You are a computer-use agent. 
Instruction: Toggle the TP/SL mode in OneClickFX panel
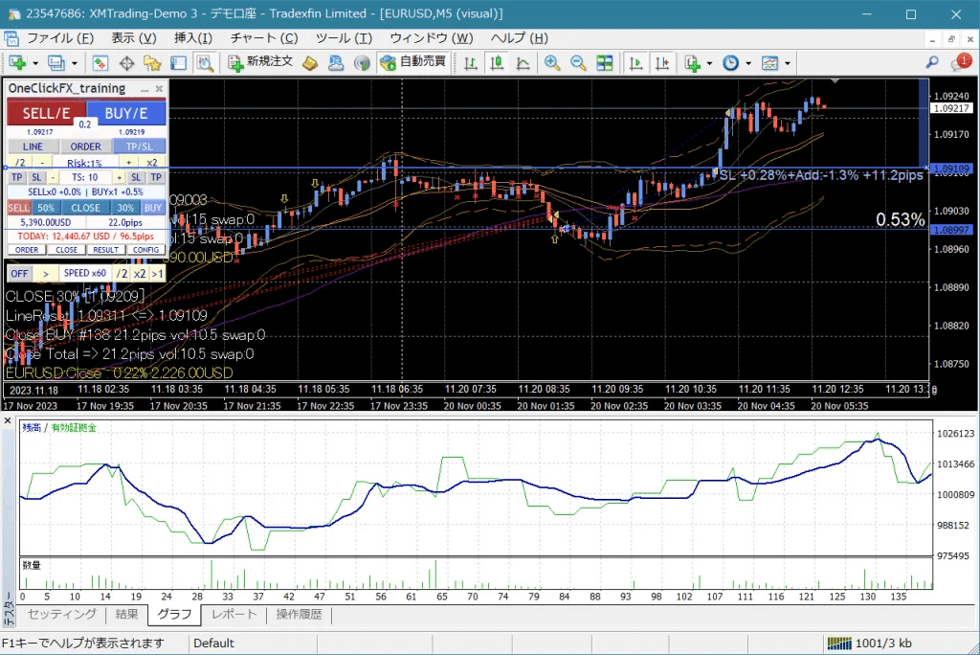click(140, 147)
